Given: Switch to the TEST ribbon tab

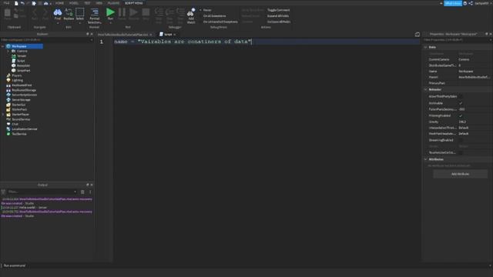Looking at the screenshot, I should click(87, 3).
